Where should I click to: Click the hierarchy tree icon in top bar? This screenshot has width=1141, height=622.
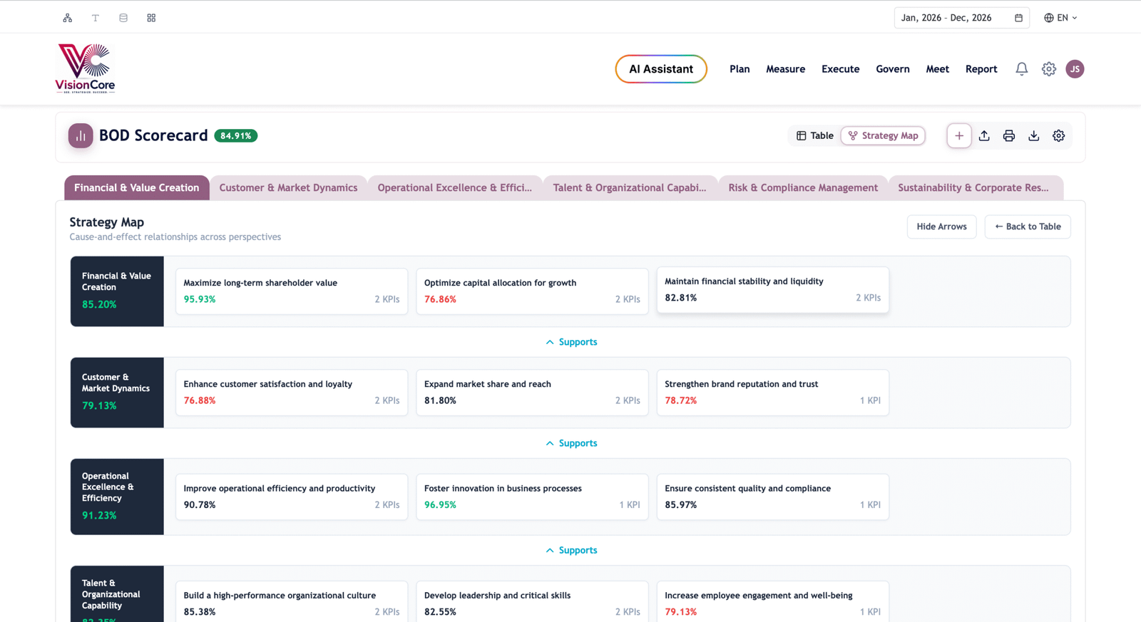click(x=68, y=18)
